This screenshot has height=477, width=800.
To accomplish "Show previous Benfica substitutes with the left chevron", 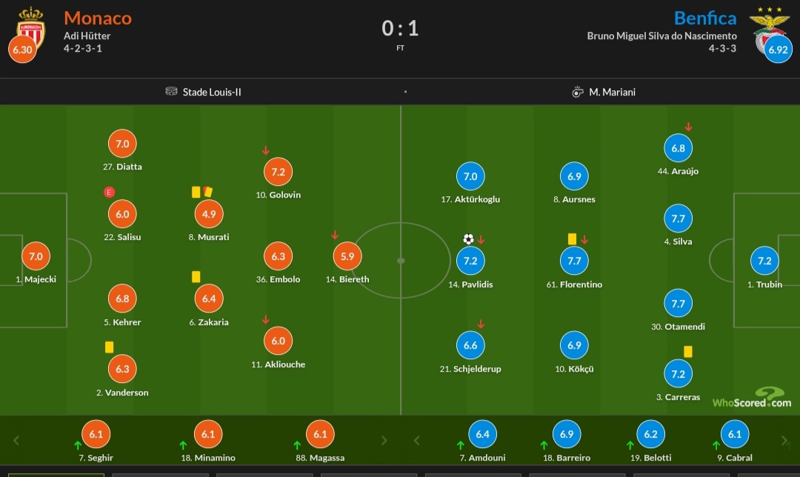I will [x=417, y=440].
